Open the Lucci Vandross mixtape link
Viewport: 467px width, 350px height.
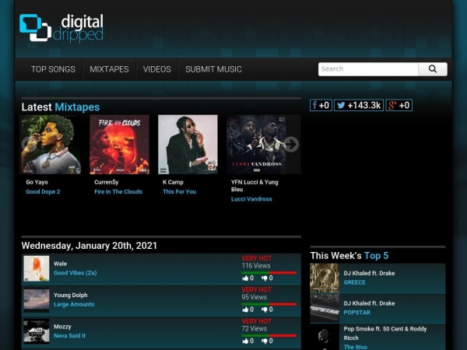251,199
